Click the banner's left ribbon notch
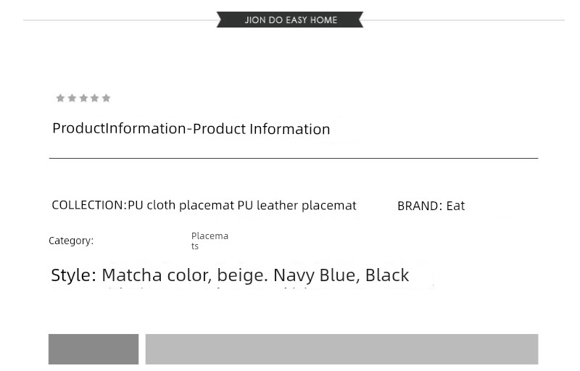580x371 pixels. click(219, 20)
